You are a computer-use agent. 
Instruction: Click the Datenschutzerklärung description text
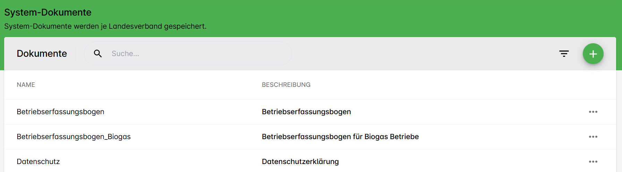coord(300,162)
